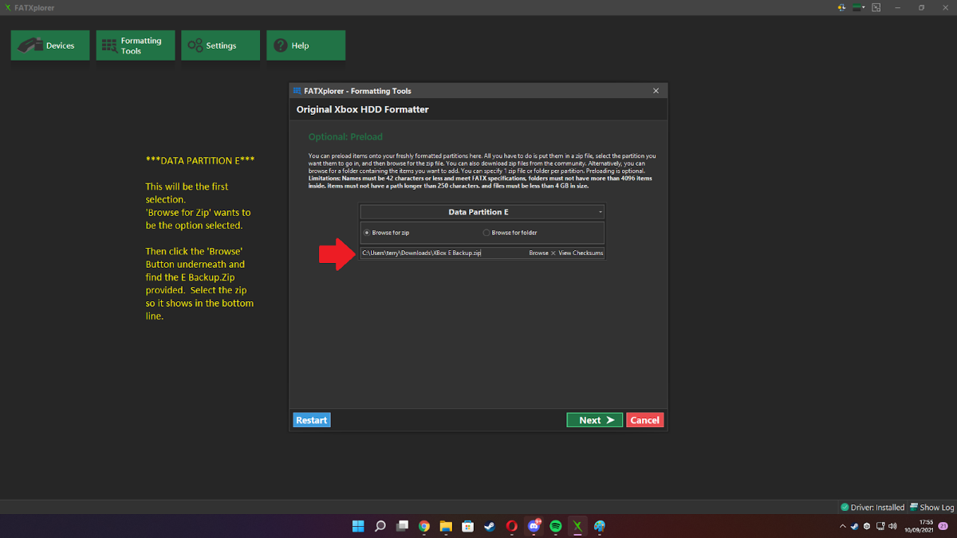Image resolution: width=957 pixels, height=538 pixels.
Task: Close the Formatting Tools dialog
Action: click(656, 91)
